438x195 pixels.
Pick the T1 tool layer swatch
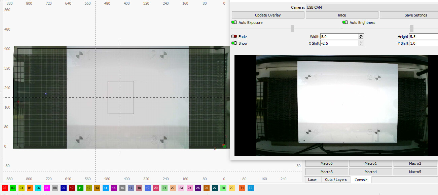tap(242, 188)
